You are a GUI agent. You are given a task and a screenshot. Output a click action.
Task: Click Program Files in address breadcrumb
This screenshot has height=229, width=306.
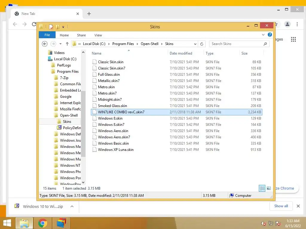click(x=123, y=44)
